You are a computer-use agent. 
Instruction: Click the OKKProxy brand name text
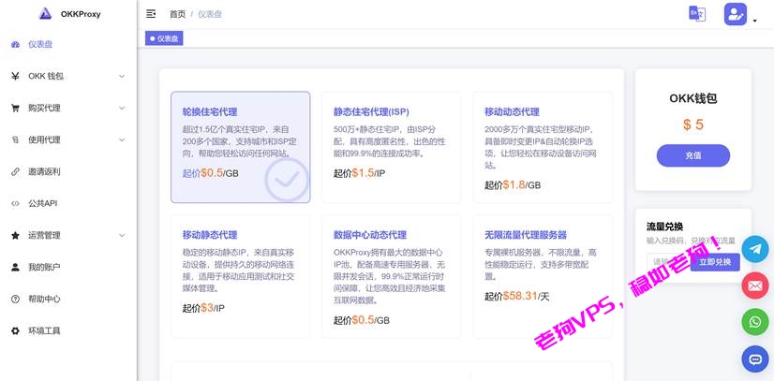coord(81,14)
